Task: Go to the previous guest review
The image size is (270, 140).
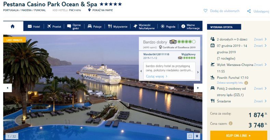Action: pyautogui.click(x=141, y=71)
